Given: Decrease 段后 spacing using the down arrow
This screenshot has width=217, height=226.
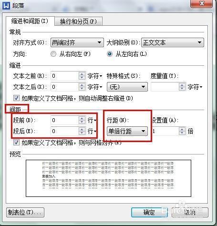Looking at the screenshot, I should pos(82,133).
